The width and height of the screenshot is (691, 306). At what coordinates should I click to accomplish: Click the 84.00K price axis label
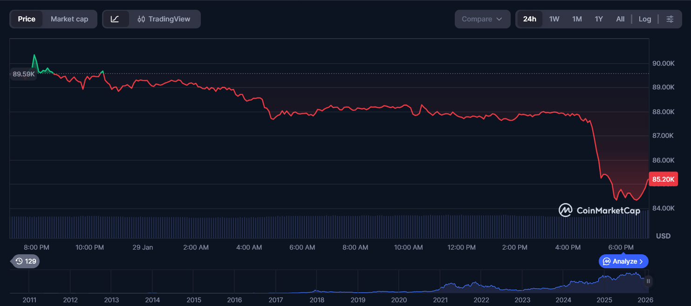point(664,208)
